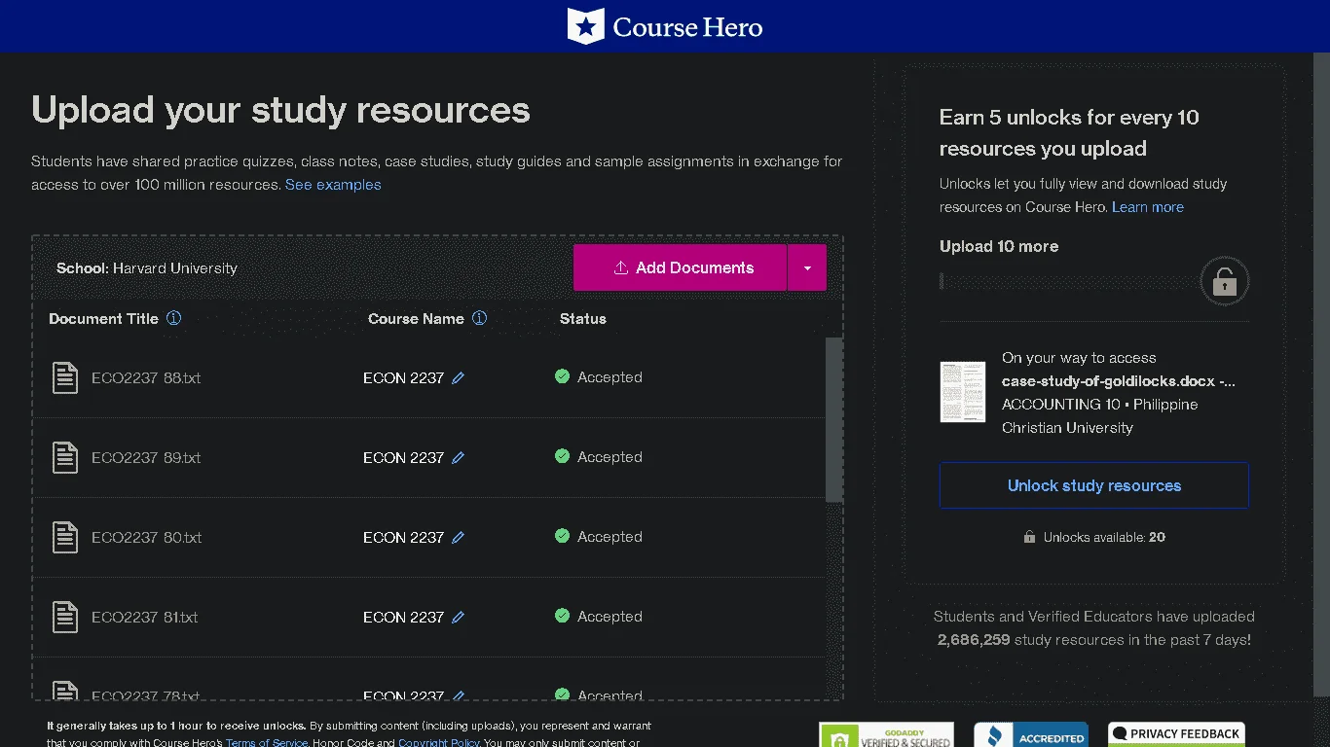
Task: Click Accepted checkmark for ECO2237 80.txt
Action: [562, 536]
